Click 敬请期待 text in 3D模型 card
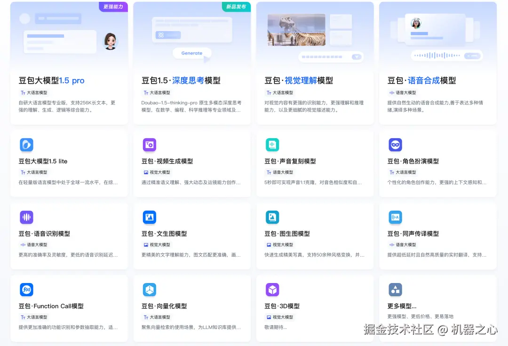Viewport: 508px width, 346px height. (276, 327)
